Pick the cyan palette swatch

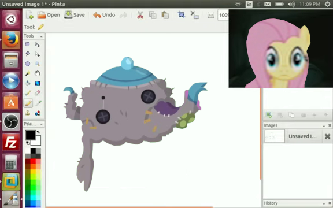[x=33, y=198]
